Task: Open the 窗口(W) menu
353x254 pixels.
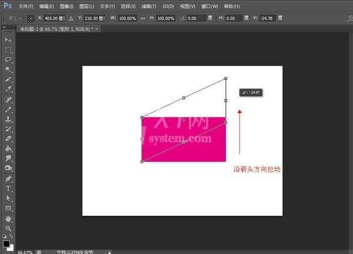Action: 209,6
